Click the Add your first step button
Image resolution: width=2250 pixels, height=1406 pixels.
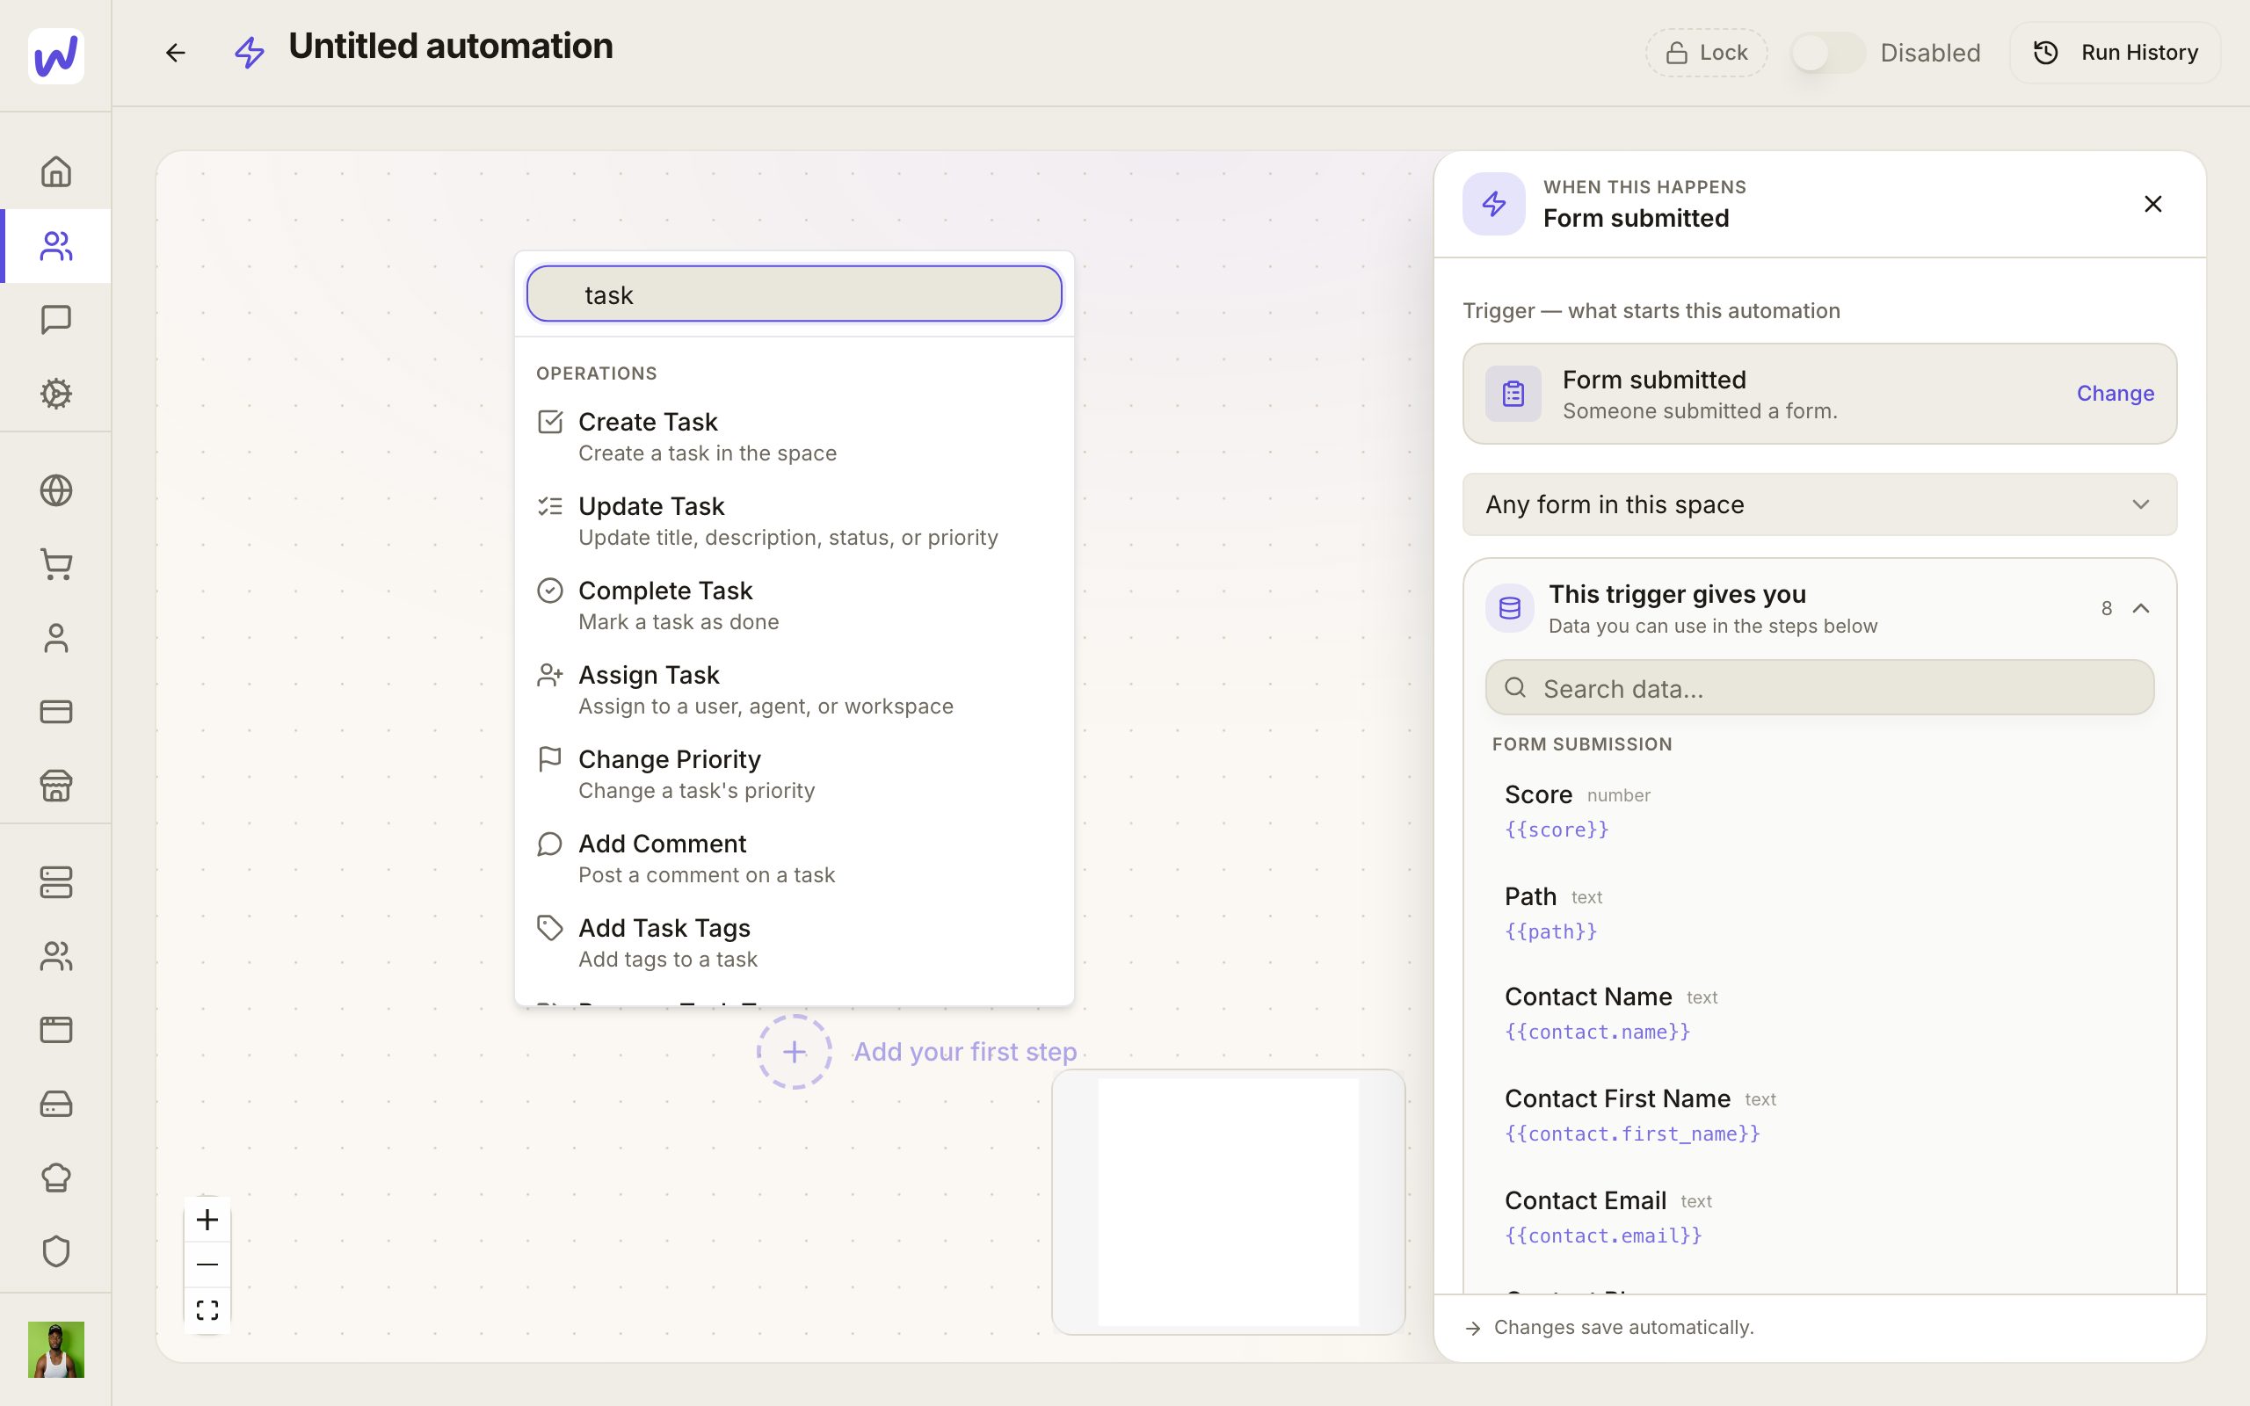pyautogui.click(x=794, y=1052)
